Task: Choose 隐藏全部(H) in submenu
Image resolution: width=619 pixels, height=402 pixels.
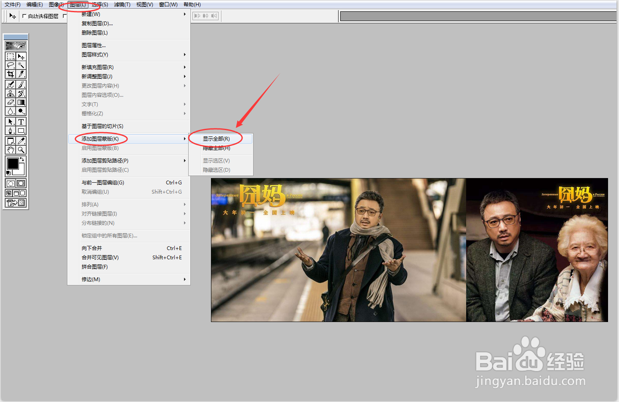Action: click(221, 148)
